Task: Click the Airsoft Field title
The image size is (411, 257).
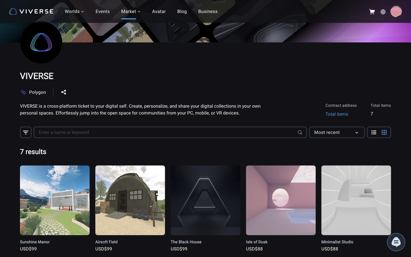Action: point(106,242)
